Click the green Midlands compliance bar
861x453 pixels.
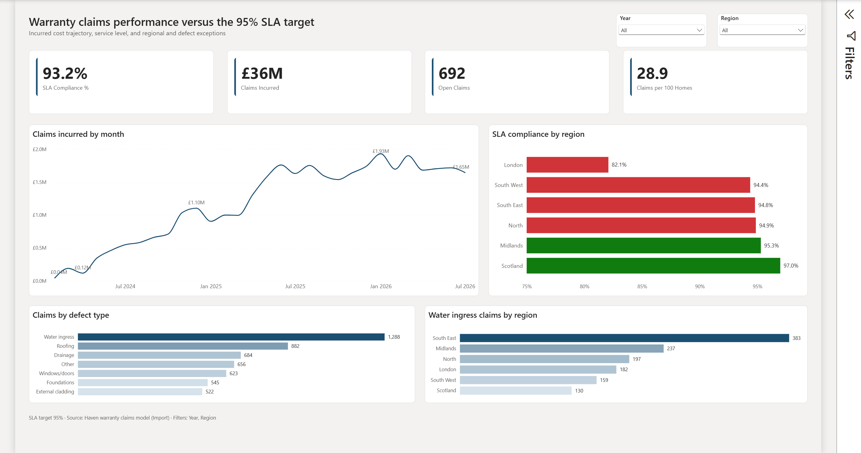[x=643, y=245]
